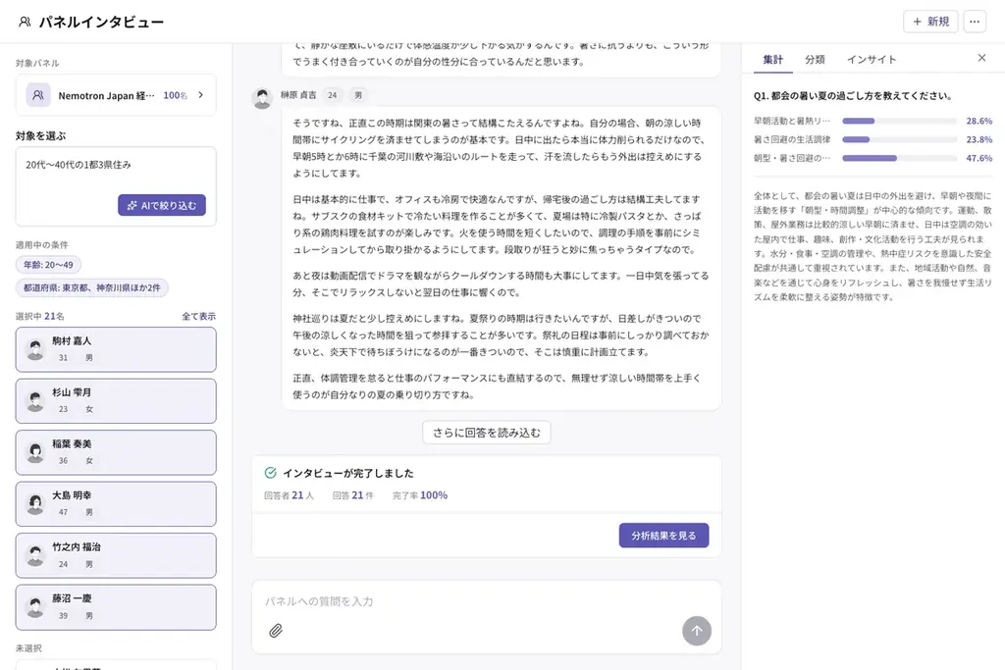Click avatar of 竹之内 福治

pyautogui.click(x=36, y=555)
